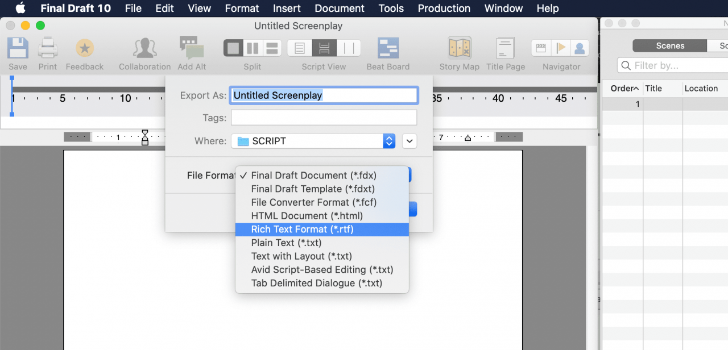This screenshot has width=728, height=350.
Task: Open the Title Page icon
Action: pos(505,48)
